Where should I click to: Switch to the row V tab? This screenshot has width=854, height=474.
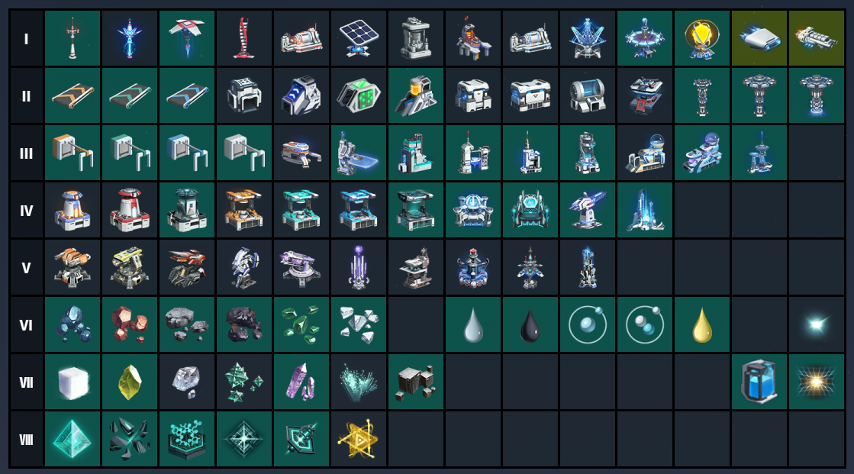click(26, 267)
